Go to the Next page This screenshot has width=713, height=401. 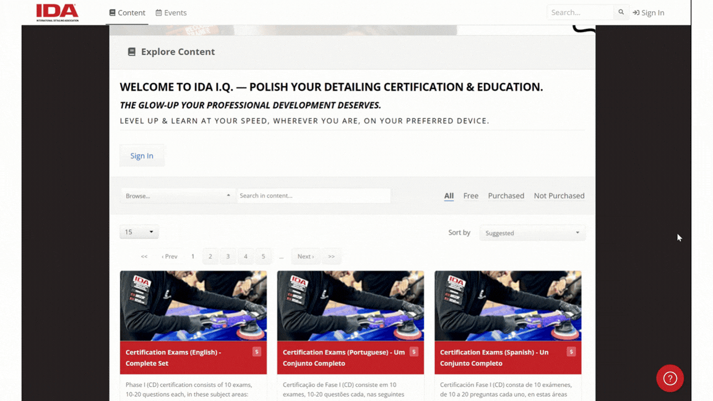click(x=305, y=256)
